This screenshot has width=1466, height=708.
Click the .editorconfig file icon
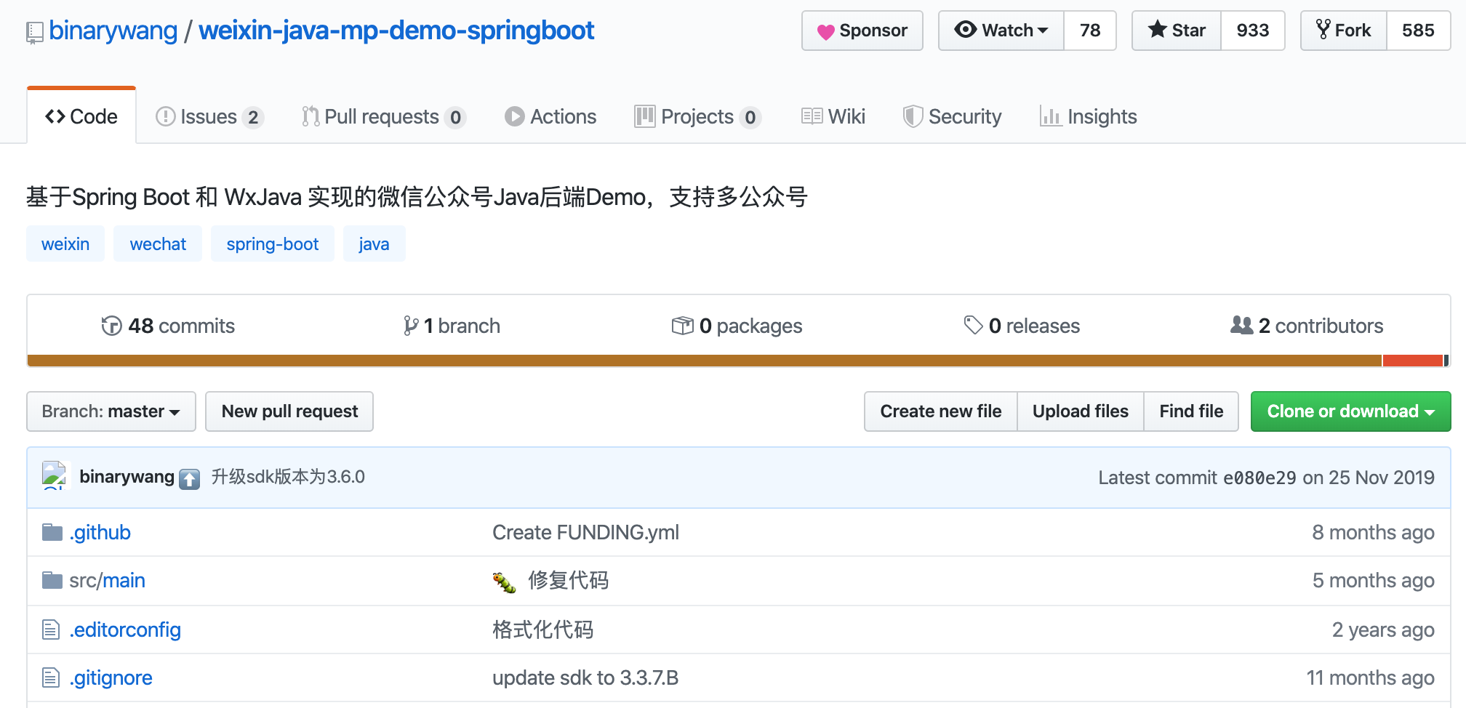point(51,629)
